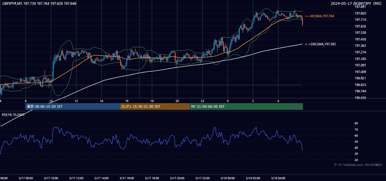Click the 197.714 price axis label
This screenshot has width=386, height=181.
click(360, 20)
